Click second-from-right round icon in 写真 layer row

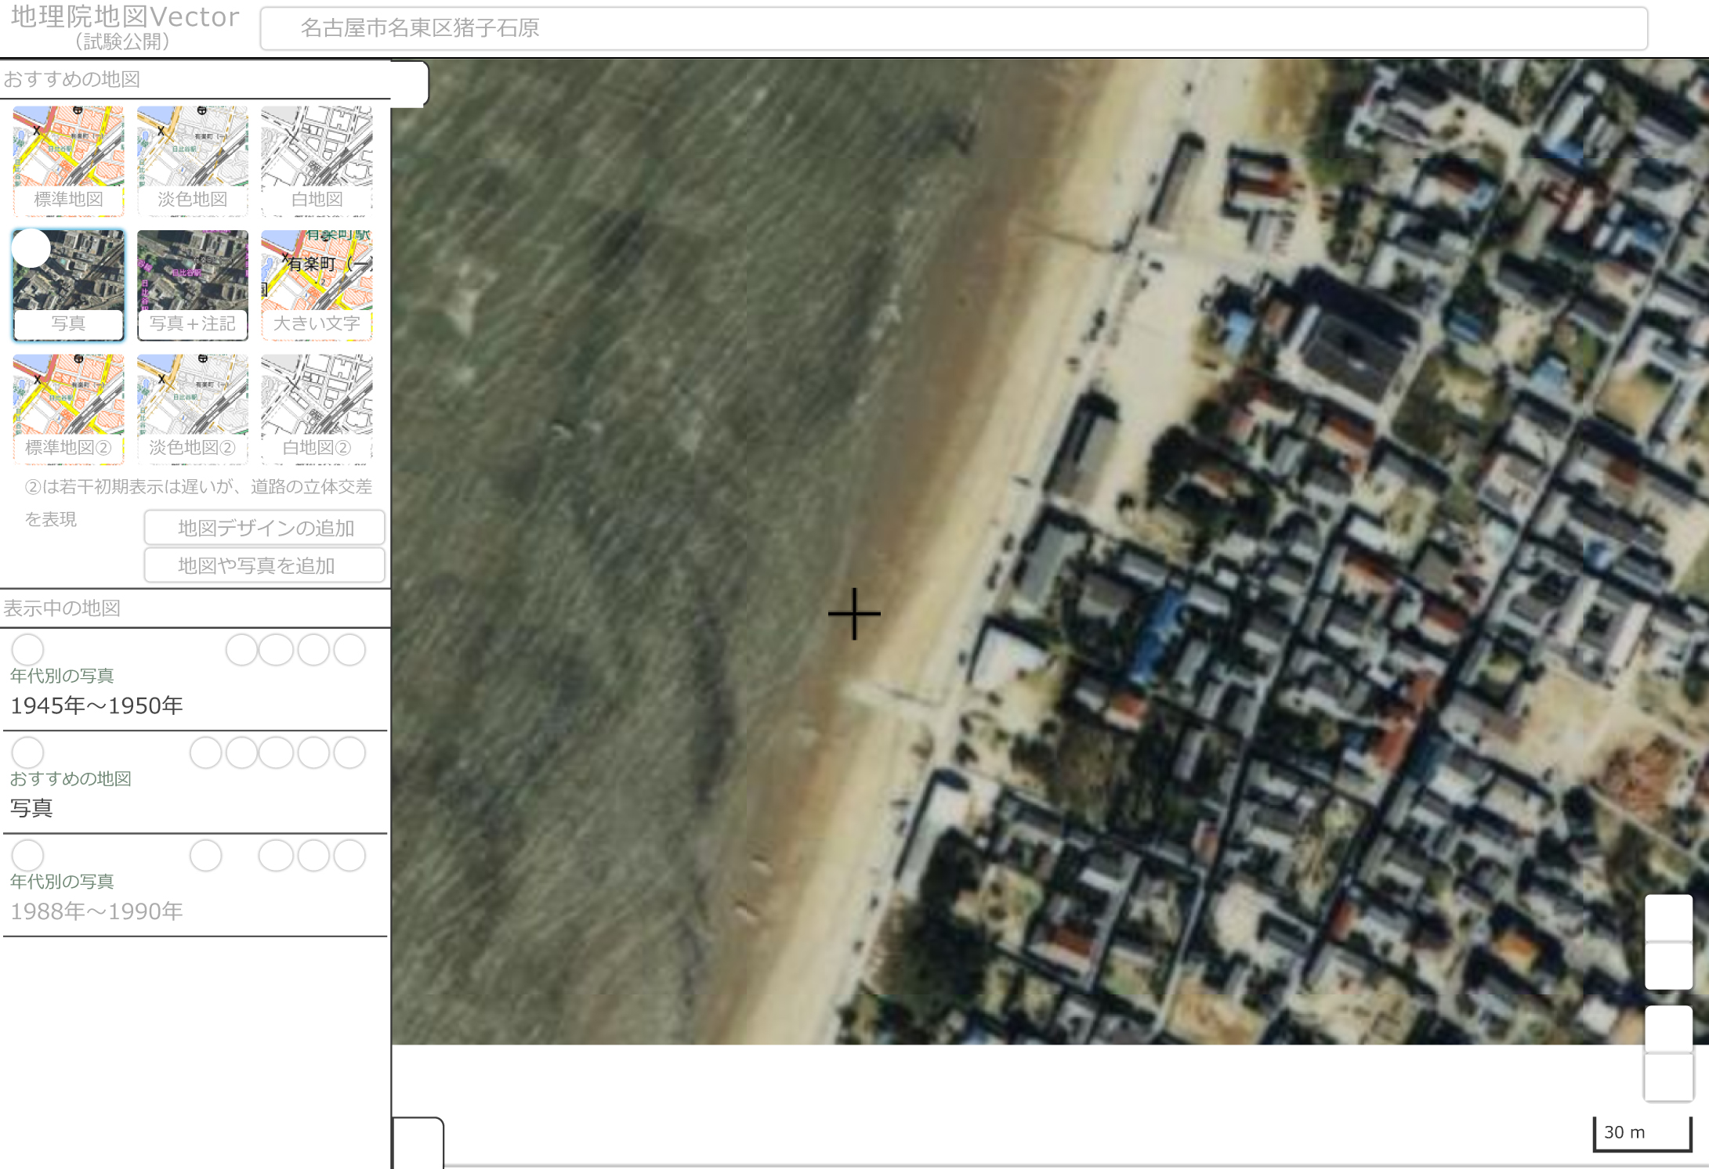[x=313, y=752]
